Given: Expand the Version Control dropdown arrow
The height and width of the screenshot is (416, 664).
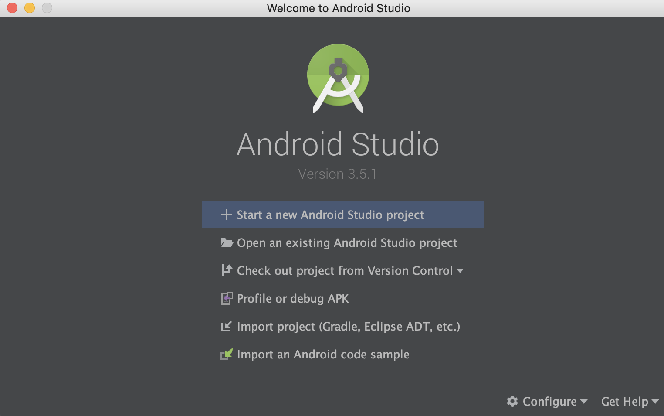Looking at the screenshot, I should click(x=460, y=271).
